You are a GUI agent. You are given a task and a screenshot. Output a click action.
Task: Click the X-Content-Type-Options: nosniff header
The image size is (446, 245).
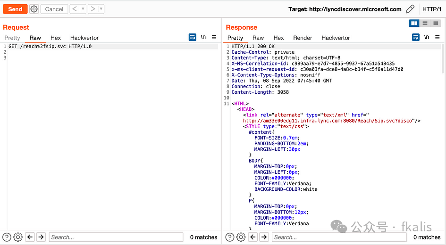point(276,75)
